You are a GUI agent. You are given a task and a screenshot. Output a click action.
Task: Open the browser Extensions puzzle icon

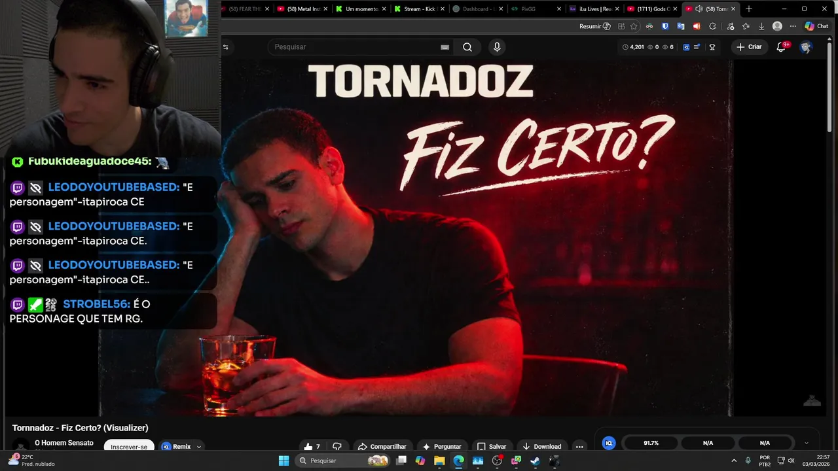[713, 26]
